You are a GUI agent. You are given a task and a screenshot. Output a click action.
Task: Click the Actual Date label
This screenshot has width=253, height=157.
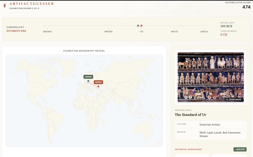(227, 23)
